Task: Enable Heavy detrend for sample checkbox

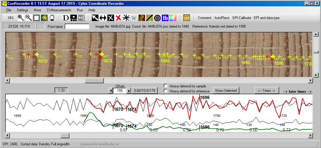Action: (x=166, y=86)
